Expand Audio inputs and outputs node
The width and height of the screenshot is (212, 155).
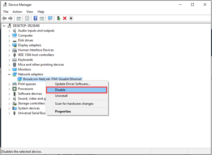click(x=9, y=31)
